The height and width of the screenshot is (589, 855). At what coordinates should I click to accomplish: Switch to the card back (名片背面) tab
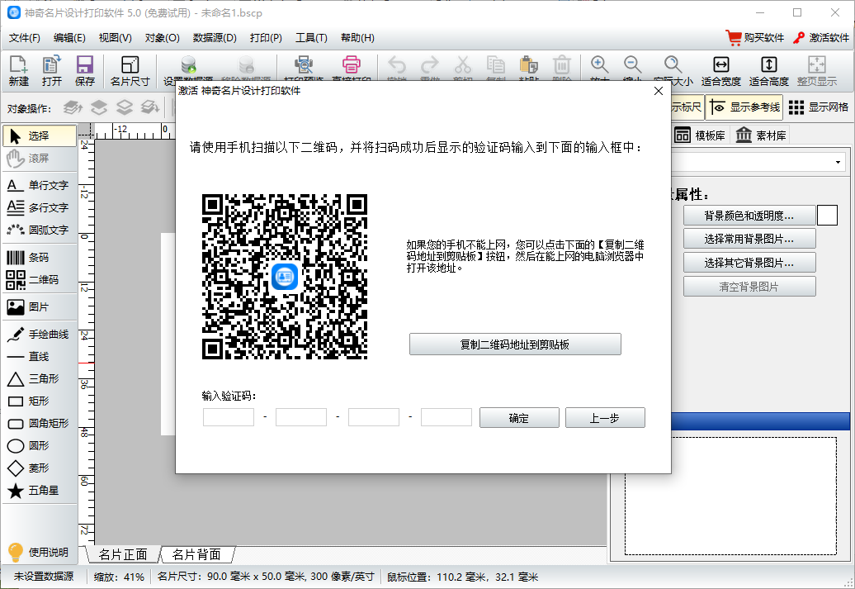coord(197,554)
